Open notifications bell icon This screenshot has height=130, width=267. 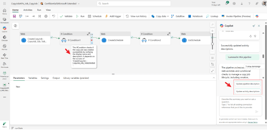coord(227,3)
